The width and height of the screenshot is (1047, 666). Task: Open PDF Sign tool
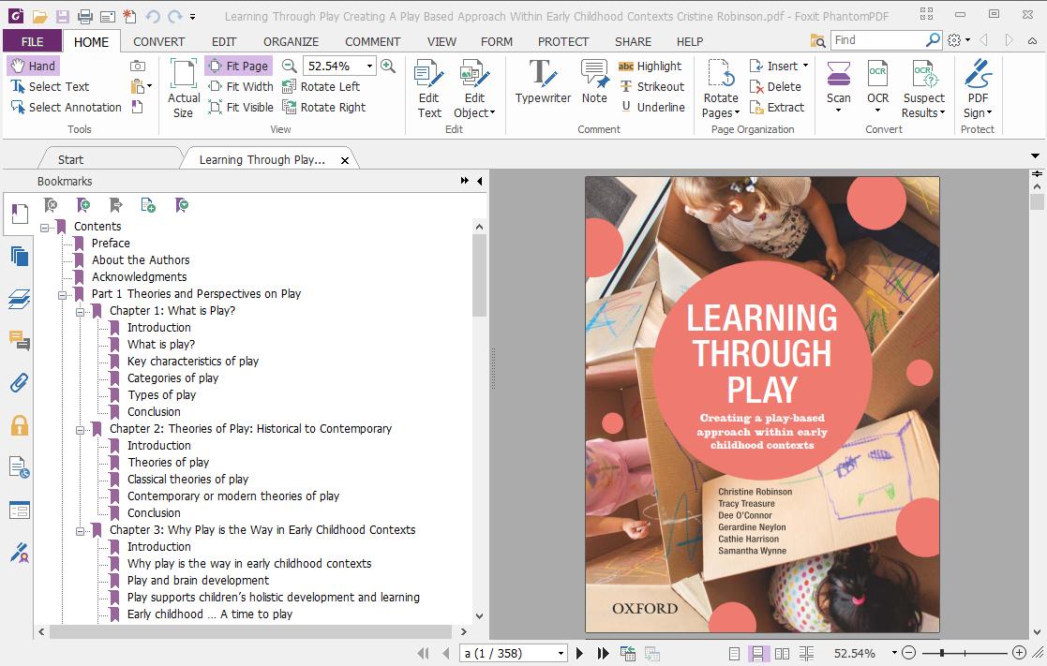(979, 88)
